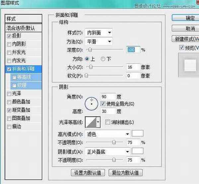Viewport: 199px width, 184px height.
Task: Open the 阴影模式 正片叠底 dropdown
Action: click(x=107, y=152)
